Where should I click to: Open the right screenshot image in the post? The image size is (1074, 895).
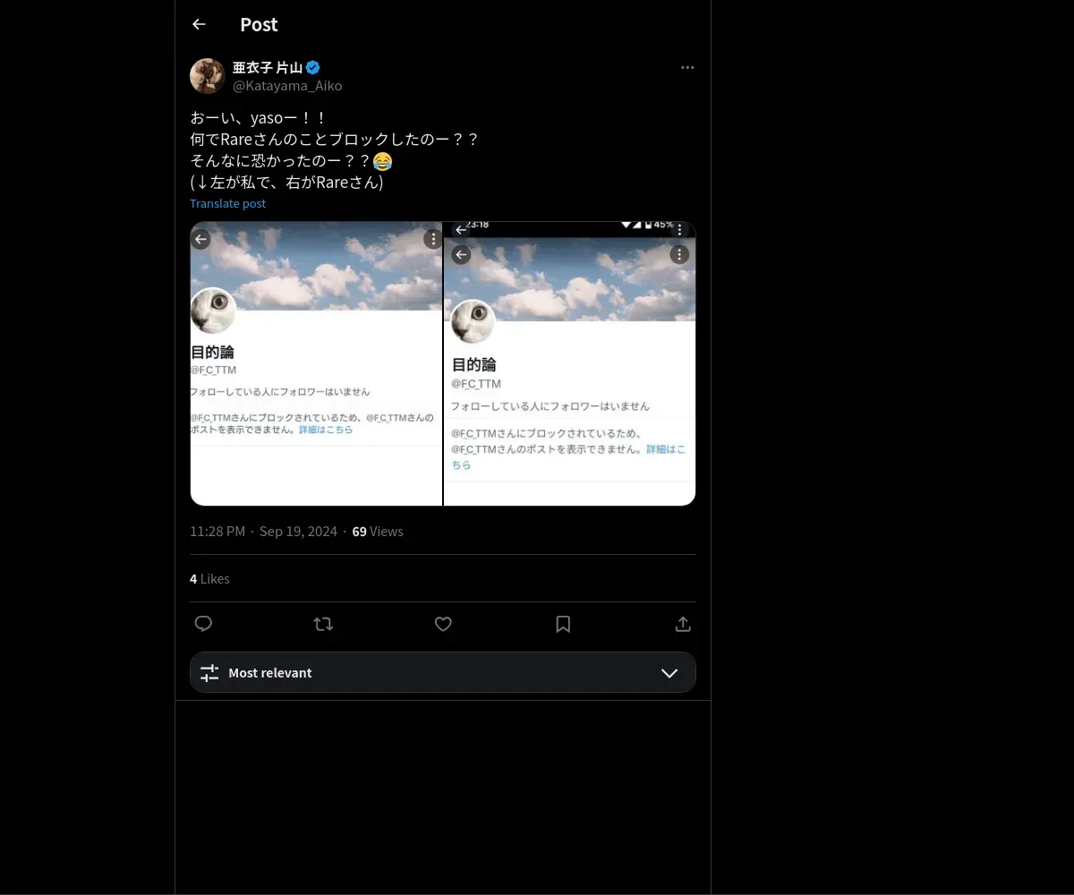570,363
